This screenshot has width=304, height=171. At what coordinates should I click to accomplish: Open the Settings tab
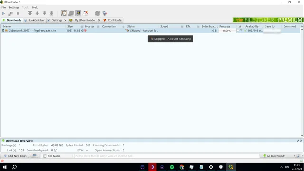click(x=55, y=20)
